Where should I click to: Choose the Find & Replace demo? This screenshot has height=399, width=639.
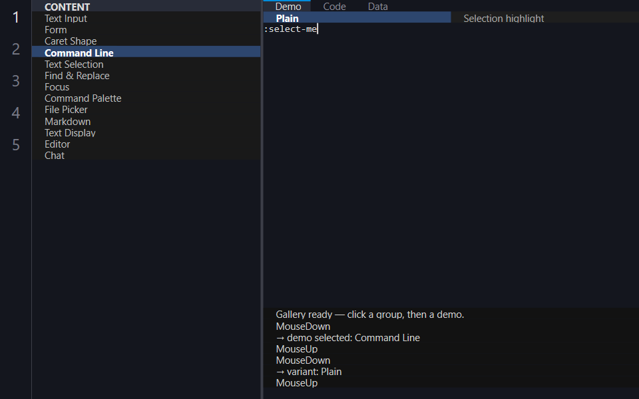point(146,76)
